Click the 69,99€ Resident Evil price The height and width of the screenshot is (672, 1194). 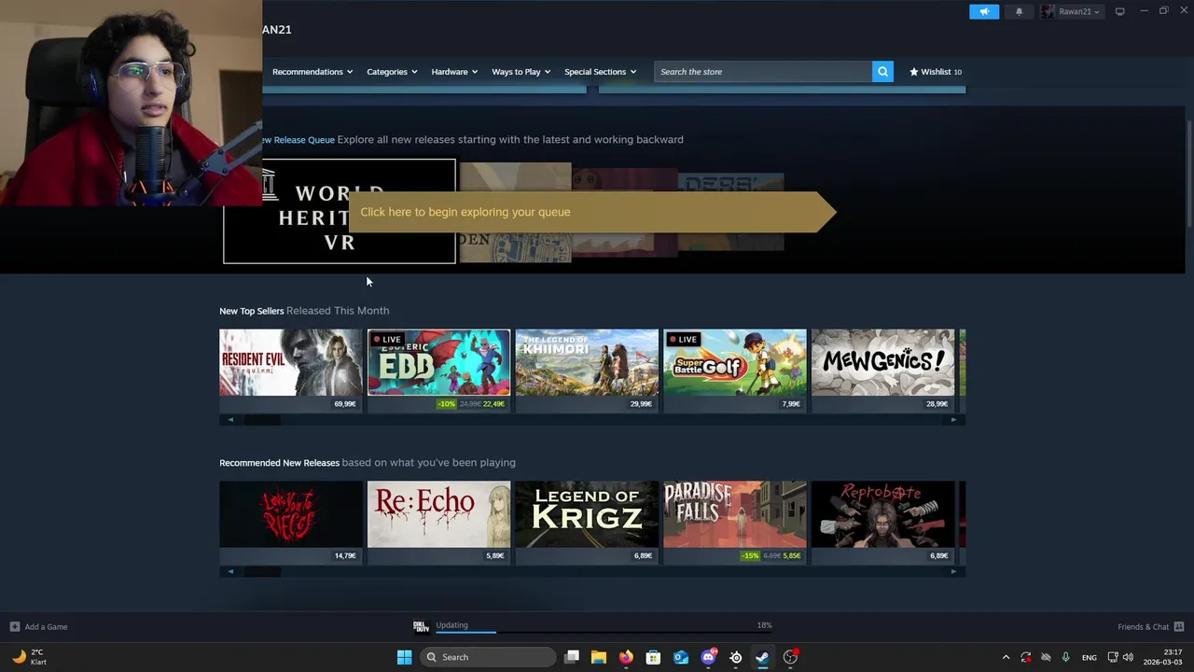click(x=345, y=404)
